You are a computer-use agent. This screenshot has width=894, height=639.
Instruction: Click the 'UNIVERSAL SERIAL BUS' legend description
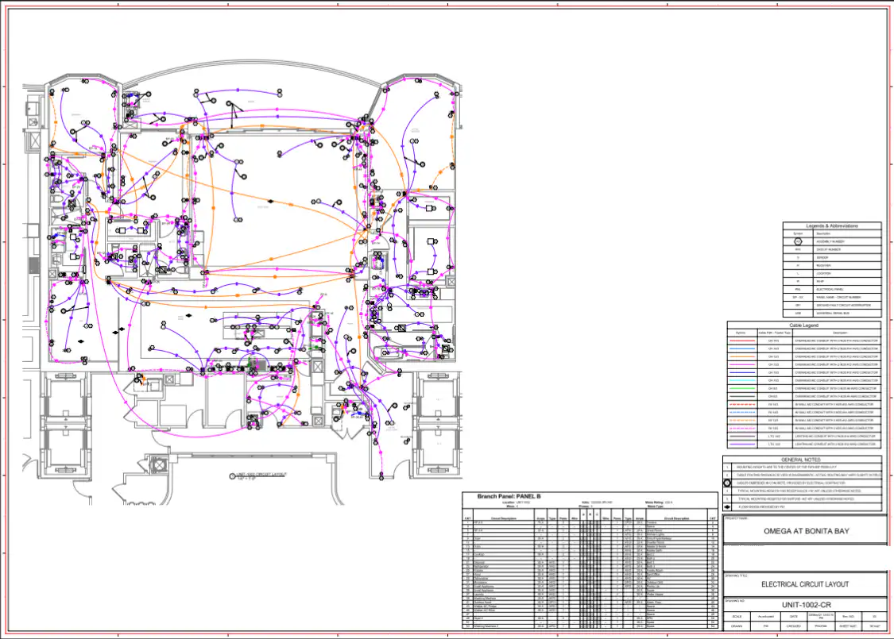833,314
